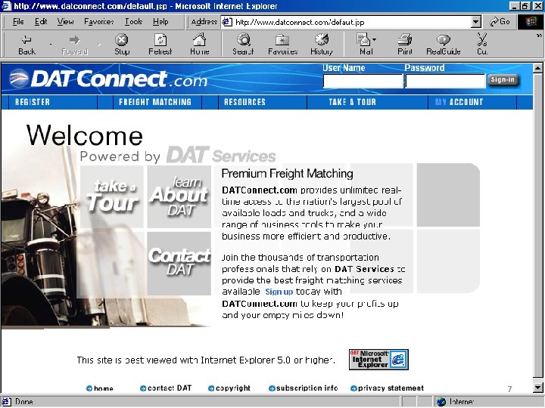This screenshot has height=408, width=545.
Task: Open the Mail button dropdown arrow
Action: 375,39
